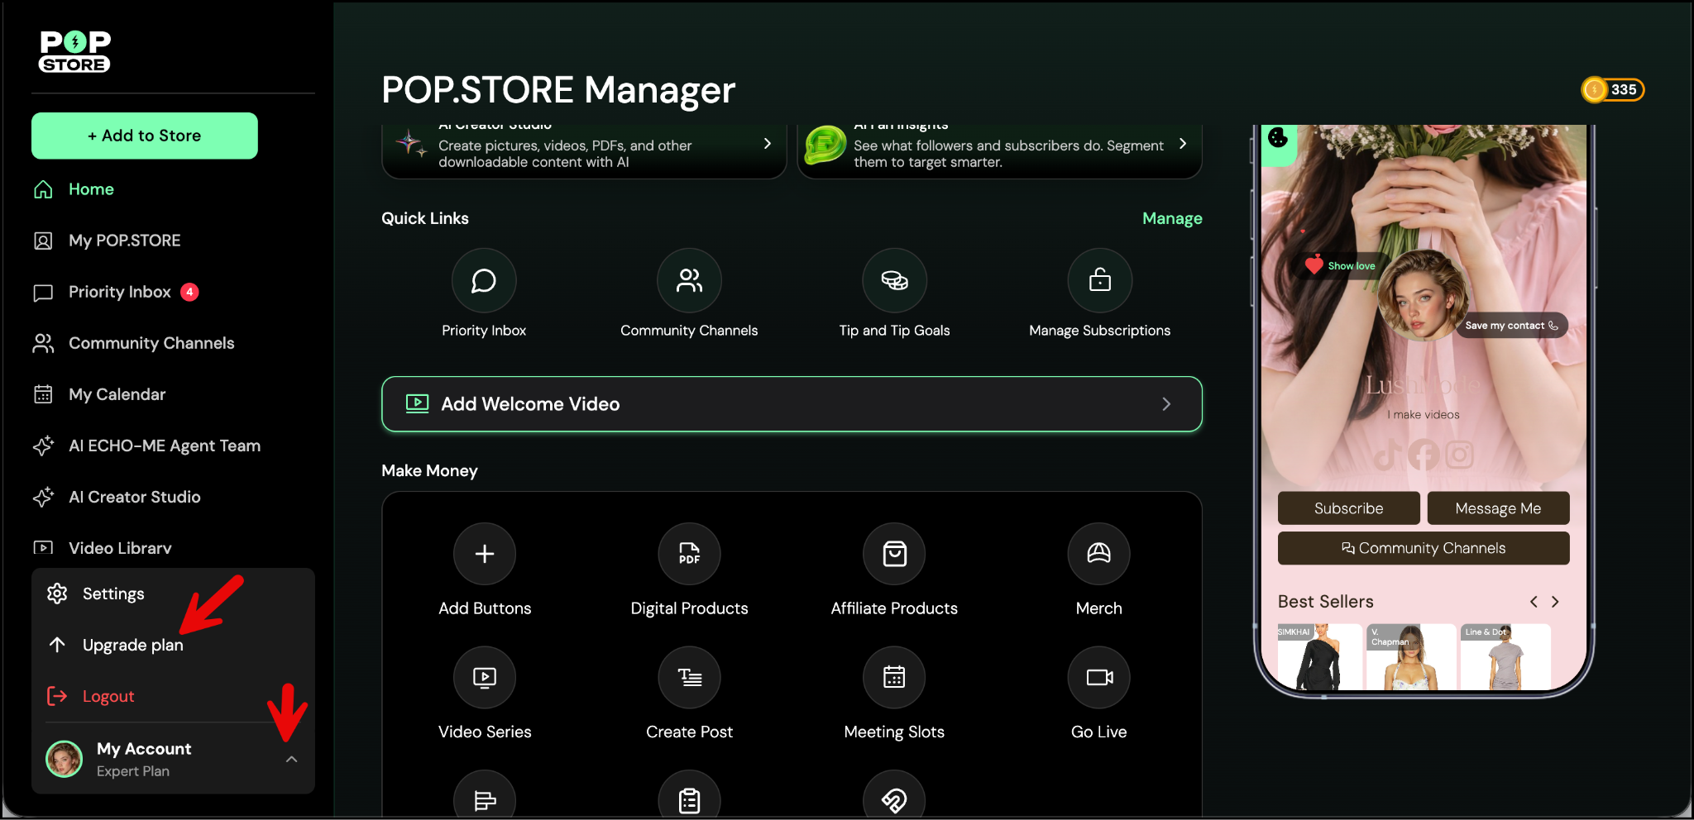The height and width of the screenshot is (820, 1694).
Task: Open the Priority Inbox quick link icon
Action: point(484,281)
